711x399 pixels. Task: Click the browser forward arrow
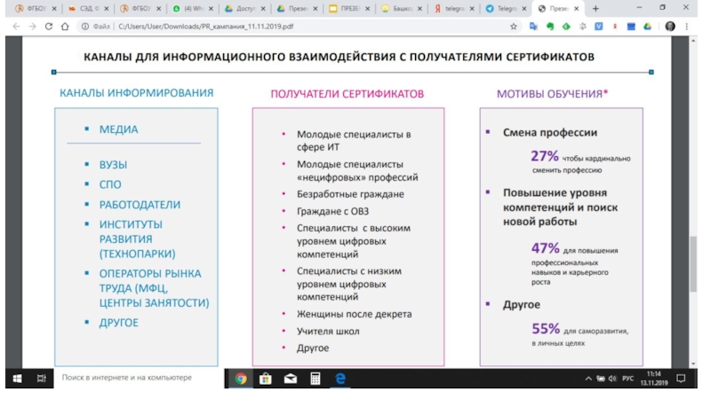click(32, 27)
